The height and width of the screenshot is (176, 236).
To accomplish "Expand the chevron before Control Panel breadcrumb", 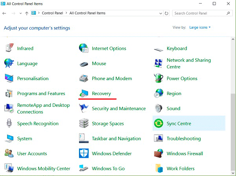I will tap(39, 13).
